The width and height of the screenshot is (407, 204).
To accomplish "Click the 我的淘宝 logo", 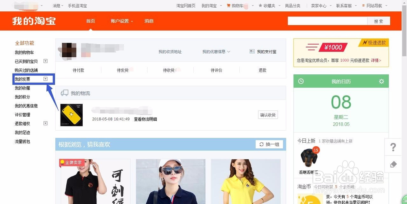I will (34, 21).
